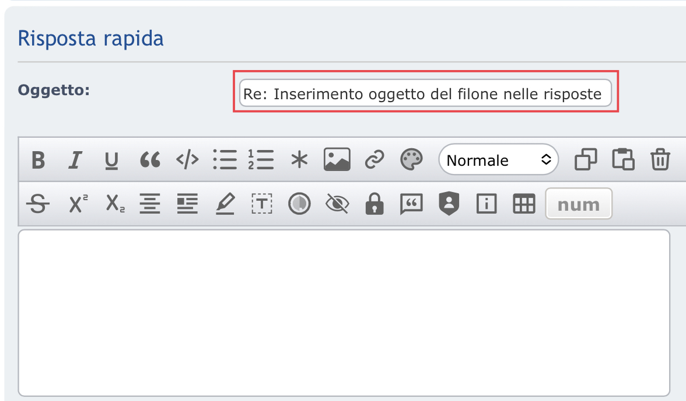Toggle bold text formatting

pyautogui.click(x=38, y=160)
